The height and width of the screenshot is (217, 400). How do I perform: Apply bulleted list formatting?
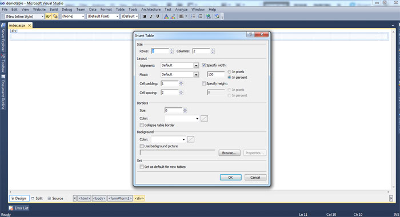pyautogui.click(x=193, y=17)
